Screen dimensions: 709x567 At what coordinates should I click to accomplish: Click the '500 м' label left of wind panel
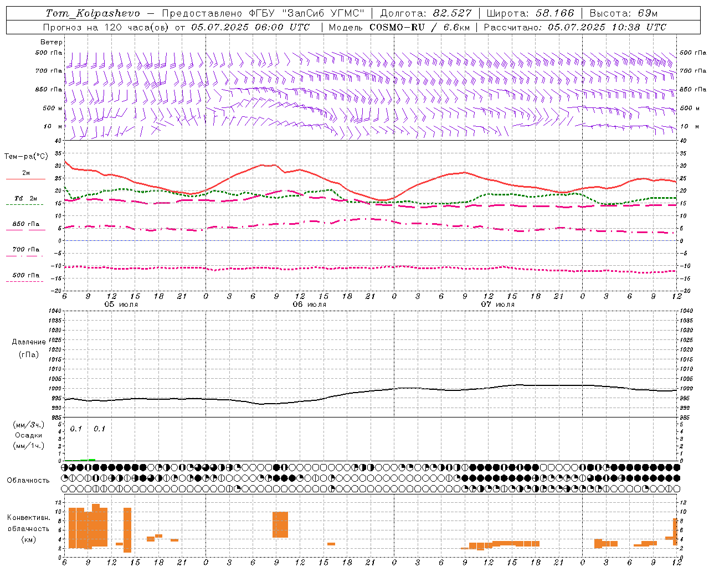click(53, 108)
